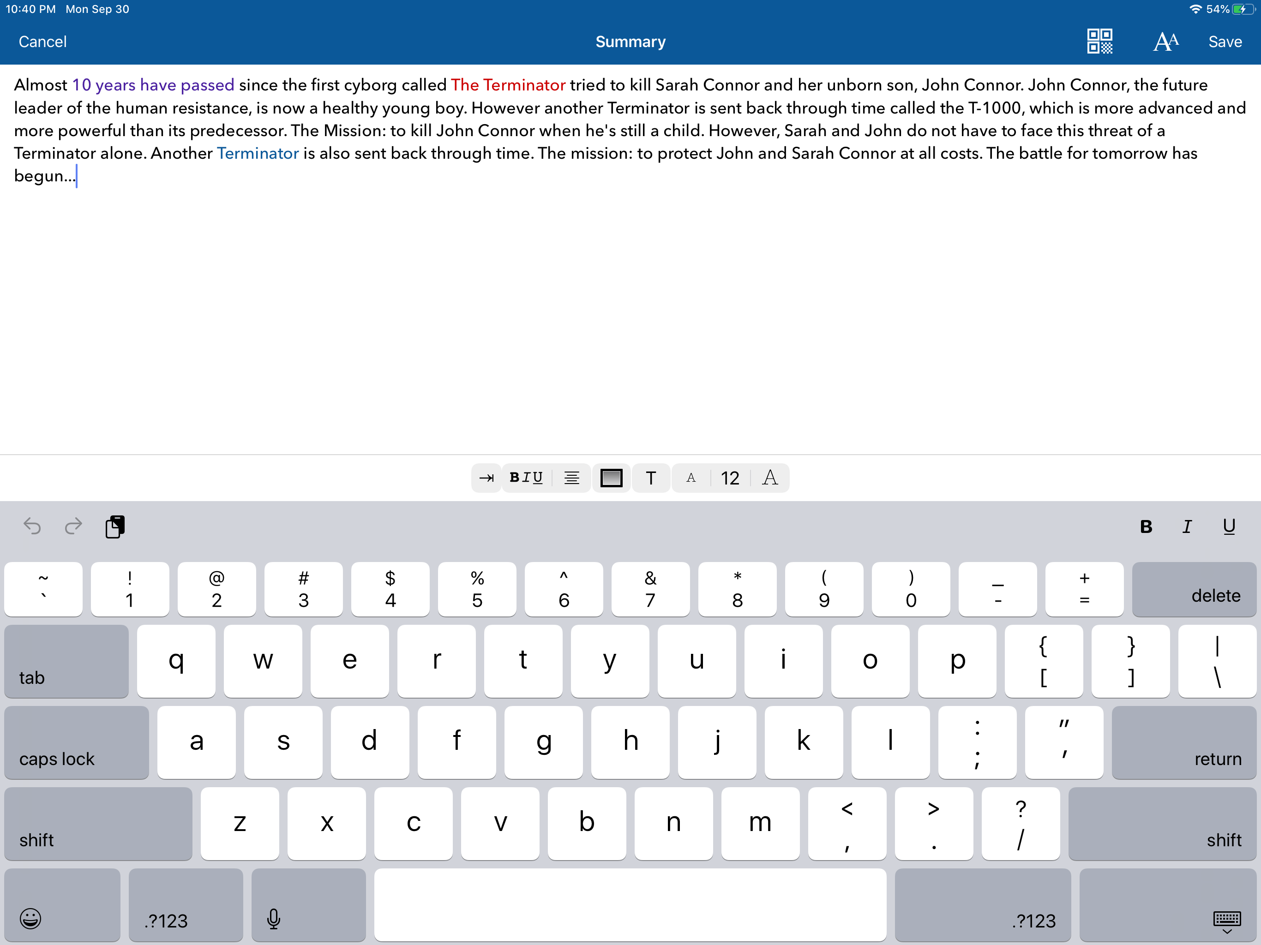Paste from the clipboard icon
1261x945 pixels.
click(x=114, y=526)
